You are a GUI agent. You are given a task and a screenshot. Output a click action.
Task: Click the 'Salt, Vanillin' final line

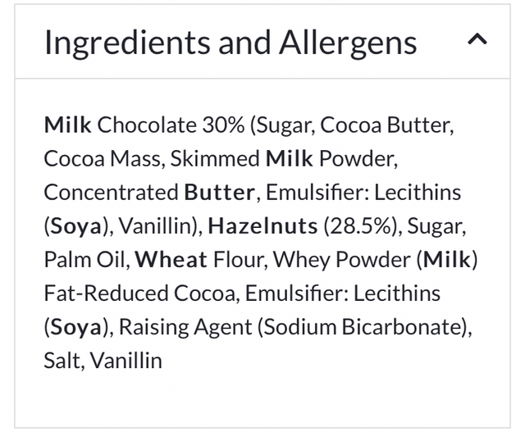(x=103, y=360)
